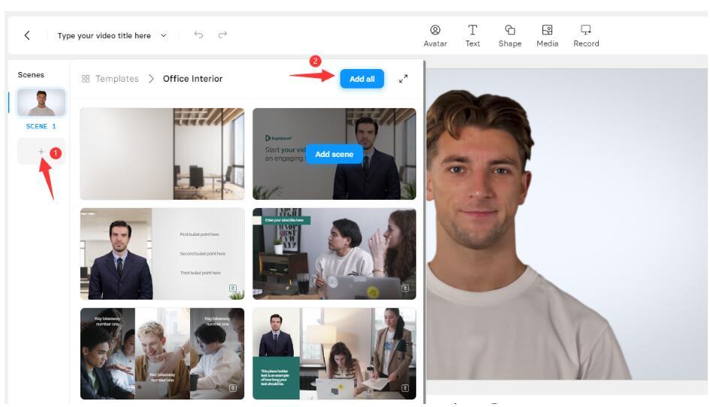Screen dimensions: 710x407
Task: Click Office Interior breadcrumb label
Action: 192,79
